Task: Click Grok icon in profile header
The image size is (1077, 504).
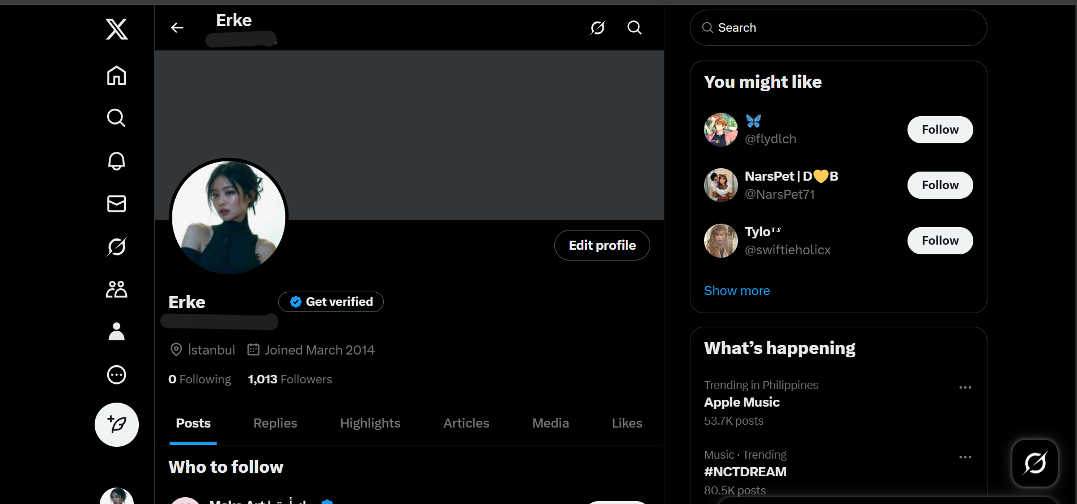Action: click(597, 28)
